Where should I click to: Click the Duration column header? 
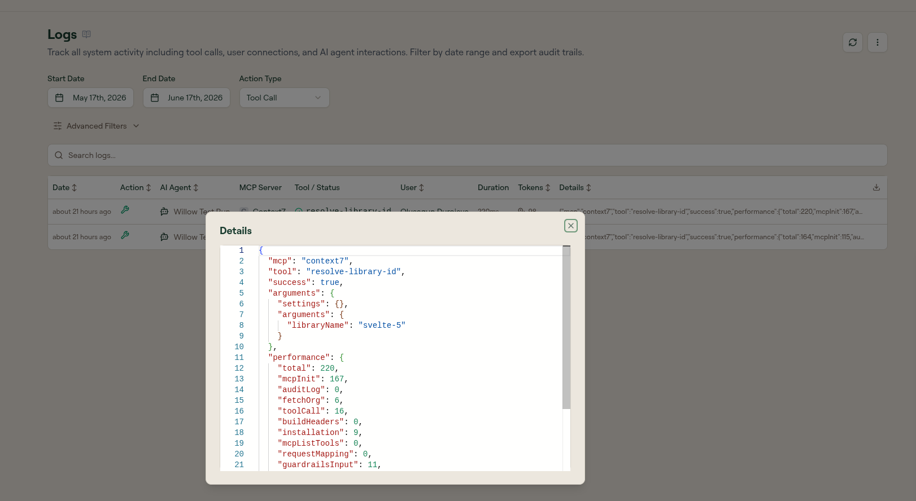point(493,187)
